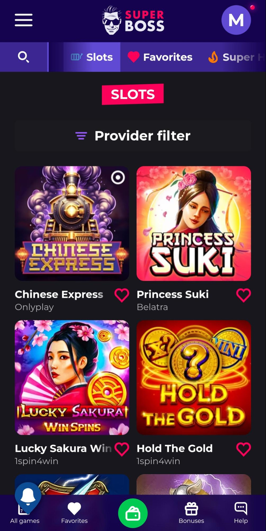Expand the Provider filter

(x=133, y=136)
